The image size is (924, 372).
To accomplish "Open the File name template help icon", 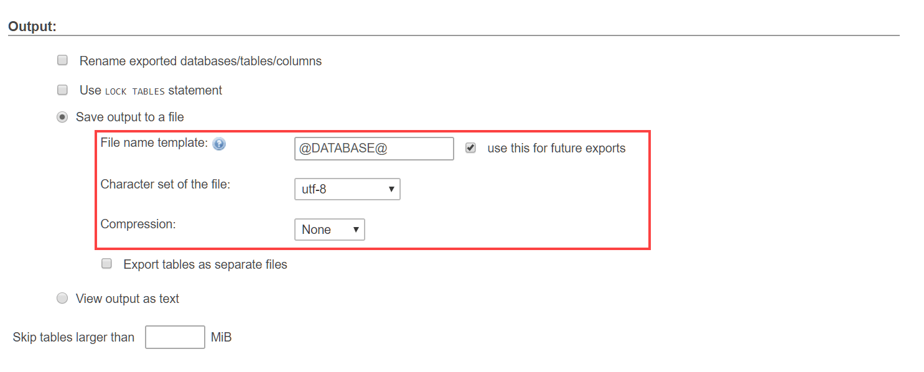I will (218, 144).
